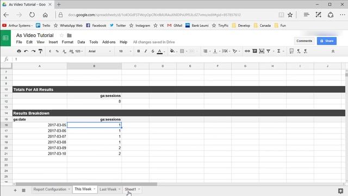Viewport: 348px width, 196px height.
Task: Rename the As Video Tutorial title
Action: [35, 35]
